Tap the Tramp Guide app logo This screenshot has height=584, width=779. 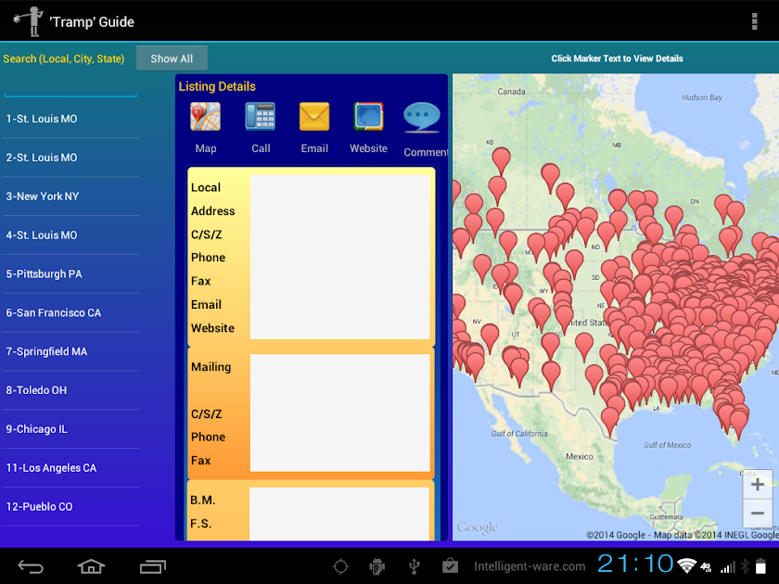pyautogui.click(x=29, y=21)
